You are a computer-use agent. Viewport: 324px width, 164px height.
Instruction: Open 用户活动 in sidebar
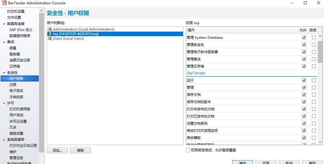[16, 115]
